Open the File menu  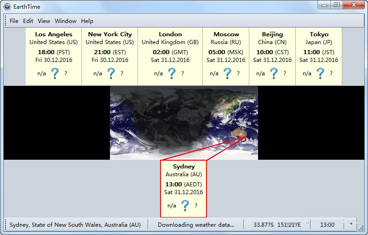(14, 21)
